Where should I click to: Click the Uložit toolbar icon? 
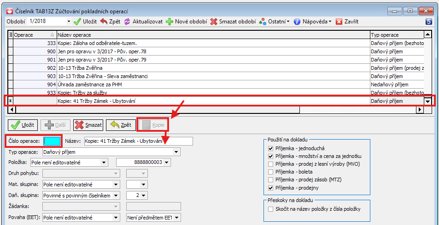[x=77, y=22]
